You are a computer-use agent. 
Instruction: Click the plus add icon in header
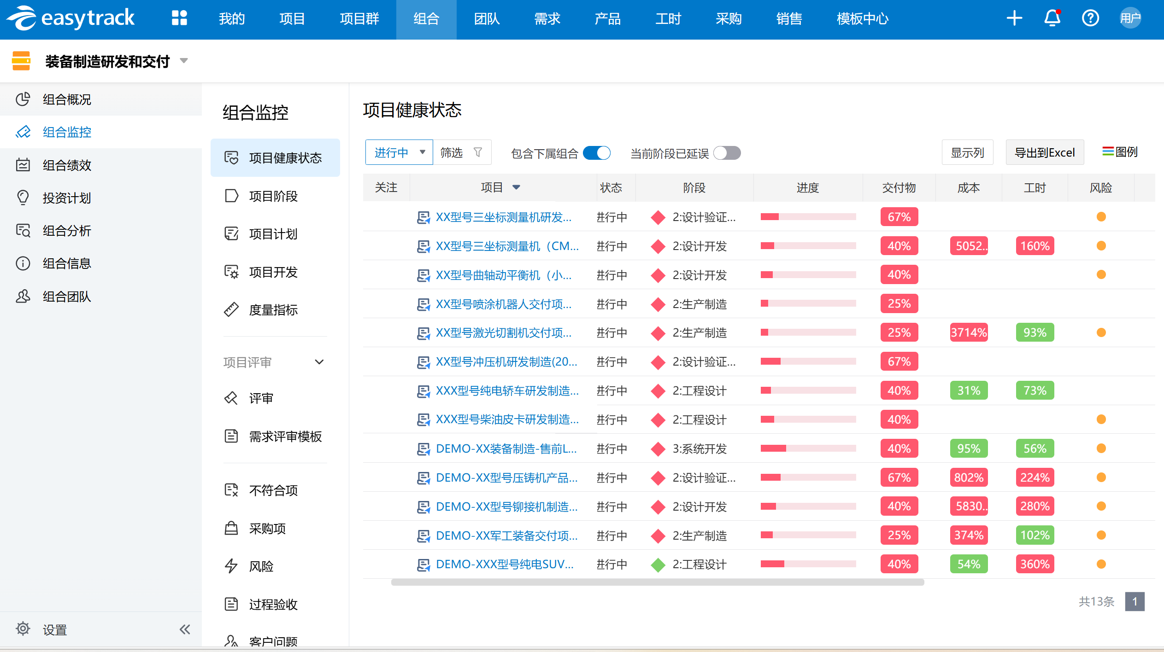[x=1014, y=18]
